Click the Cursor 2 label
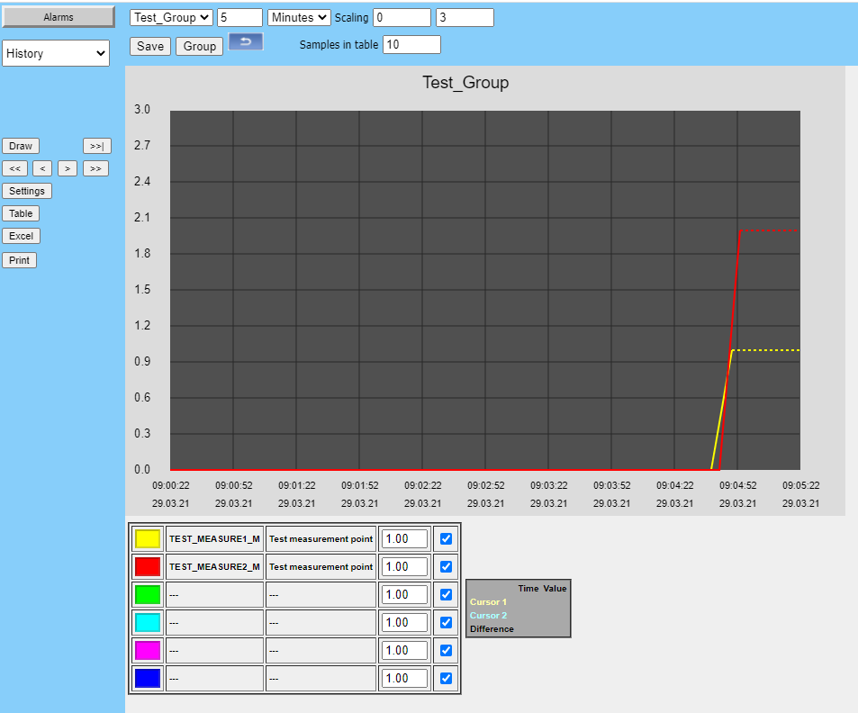Screen dimensions: 858x713 [x=488, y=616]
